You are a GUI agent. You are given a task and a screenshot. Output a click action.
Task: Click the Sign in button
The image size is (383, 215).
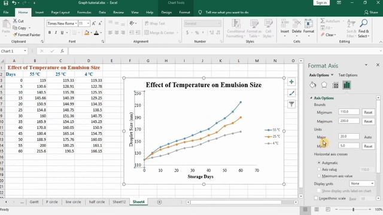[x=321, y=2]
